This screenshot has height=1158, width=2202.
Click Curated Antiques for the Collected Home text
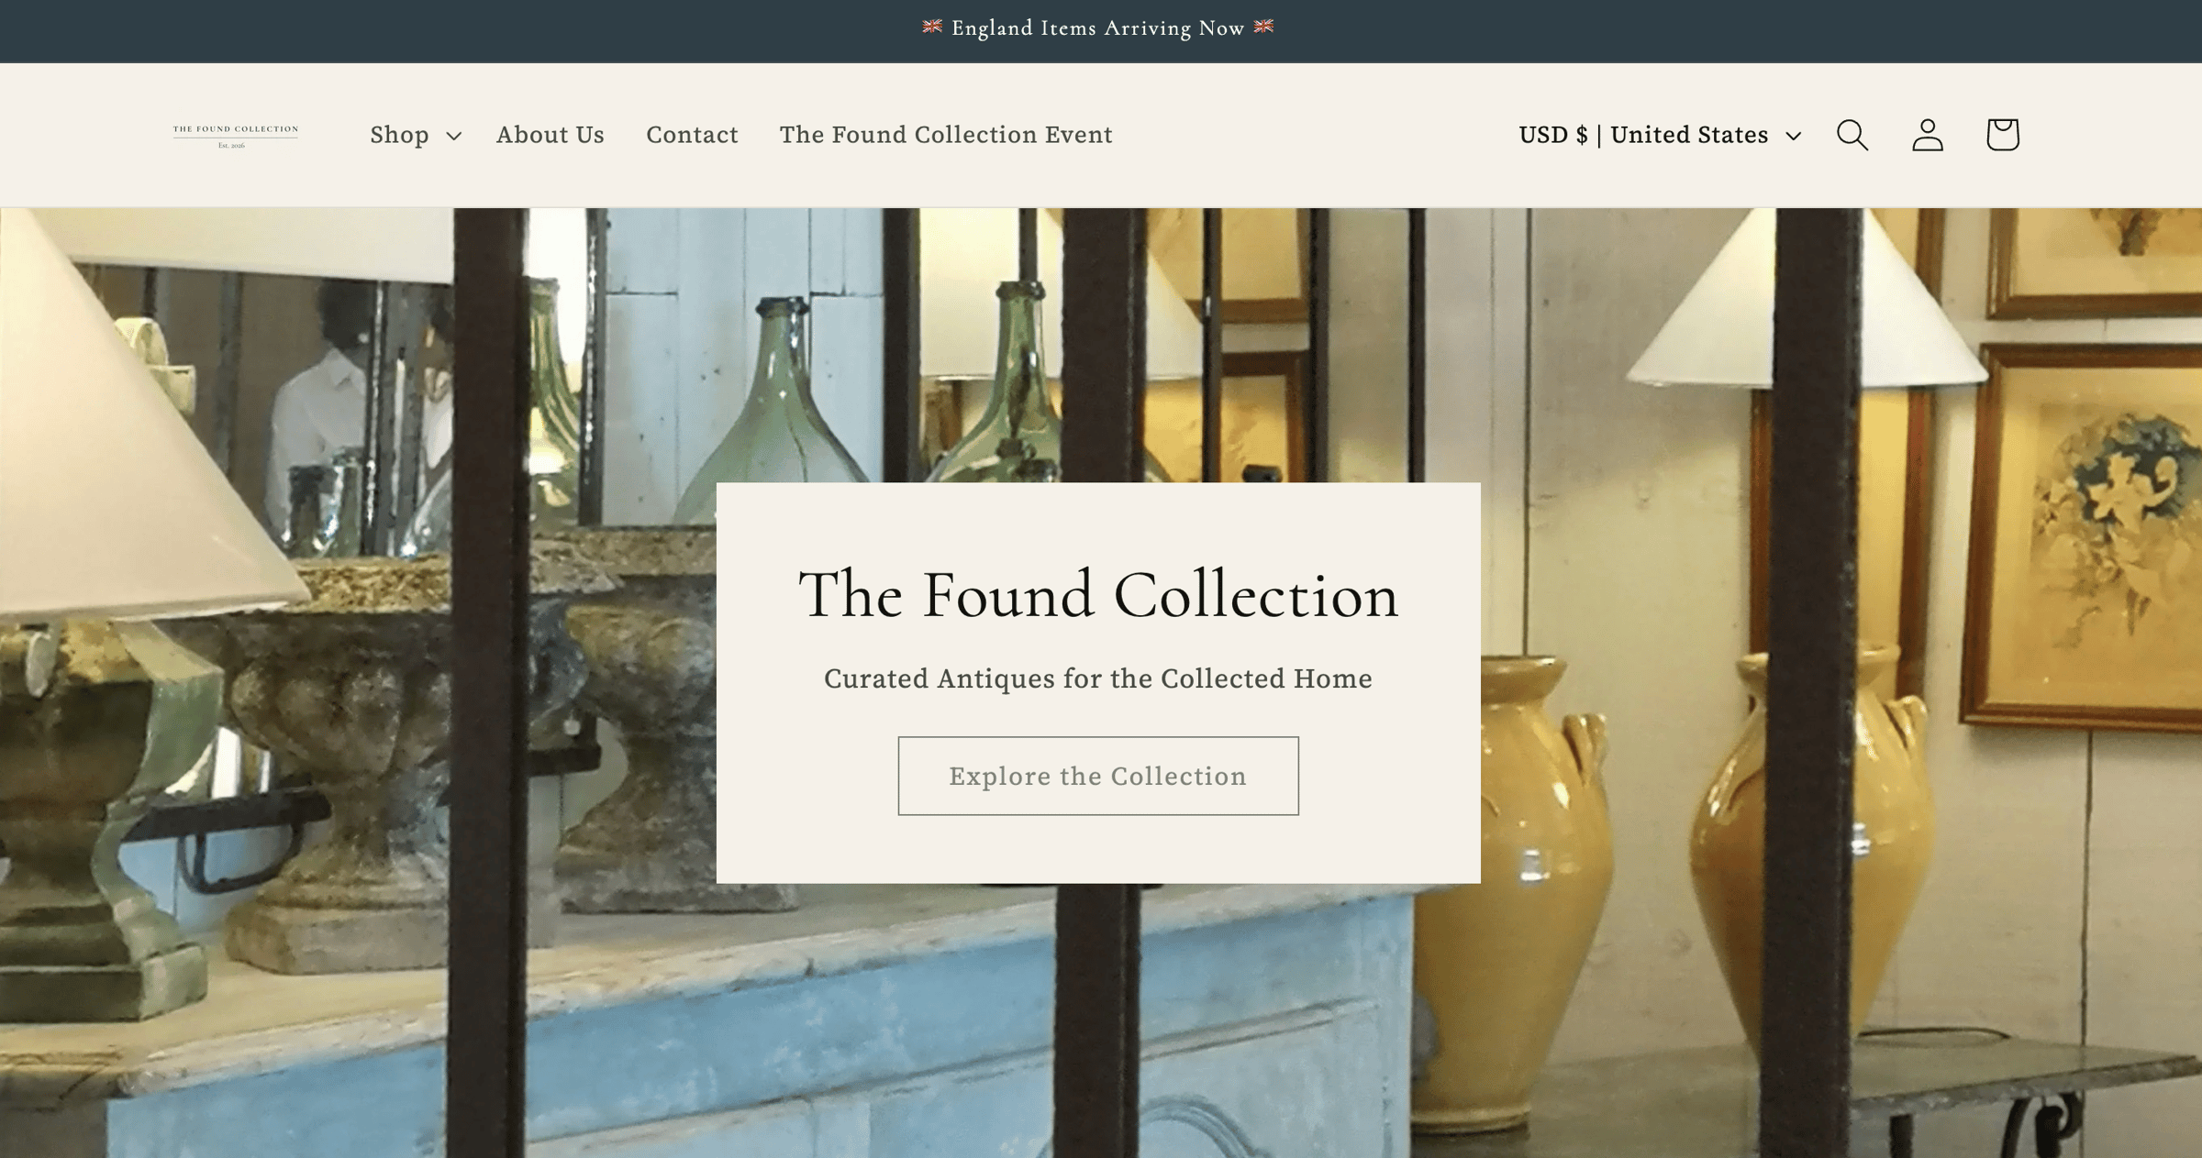tap(1098, 678)
